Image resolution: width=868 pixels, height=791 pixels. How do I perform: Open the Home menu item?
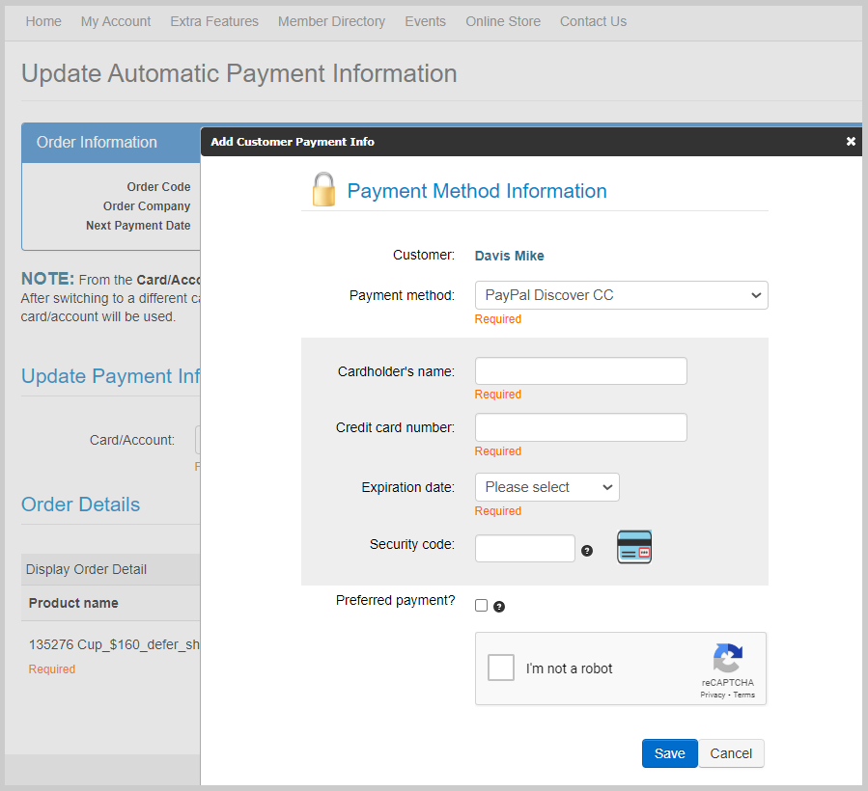tap(43, 21)
